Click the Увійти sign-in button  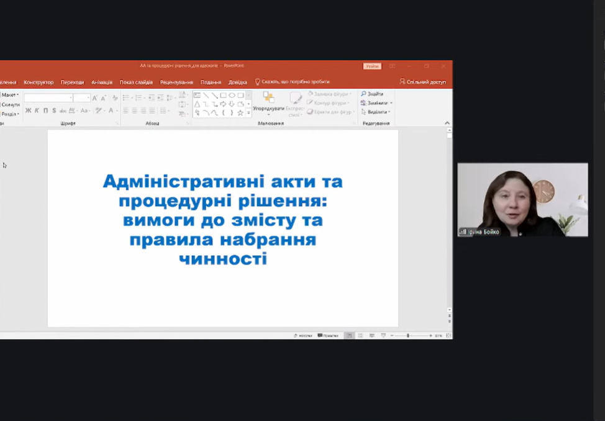tap(372, 66)
